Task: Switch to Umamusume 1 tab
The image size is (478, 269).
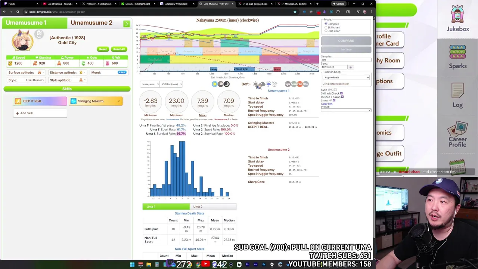Action: 34,23
